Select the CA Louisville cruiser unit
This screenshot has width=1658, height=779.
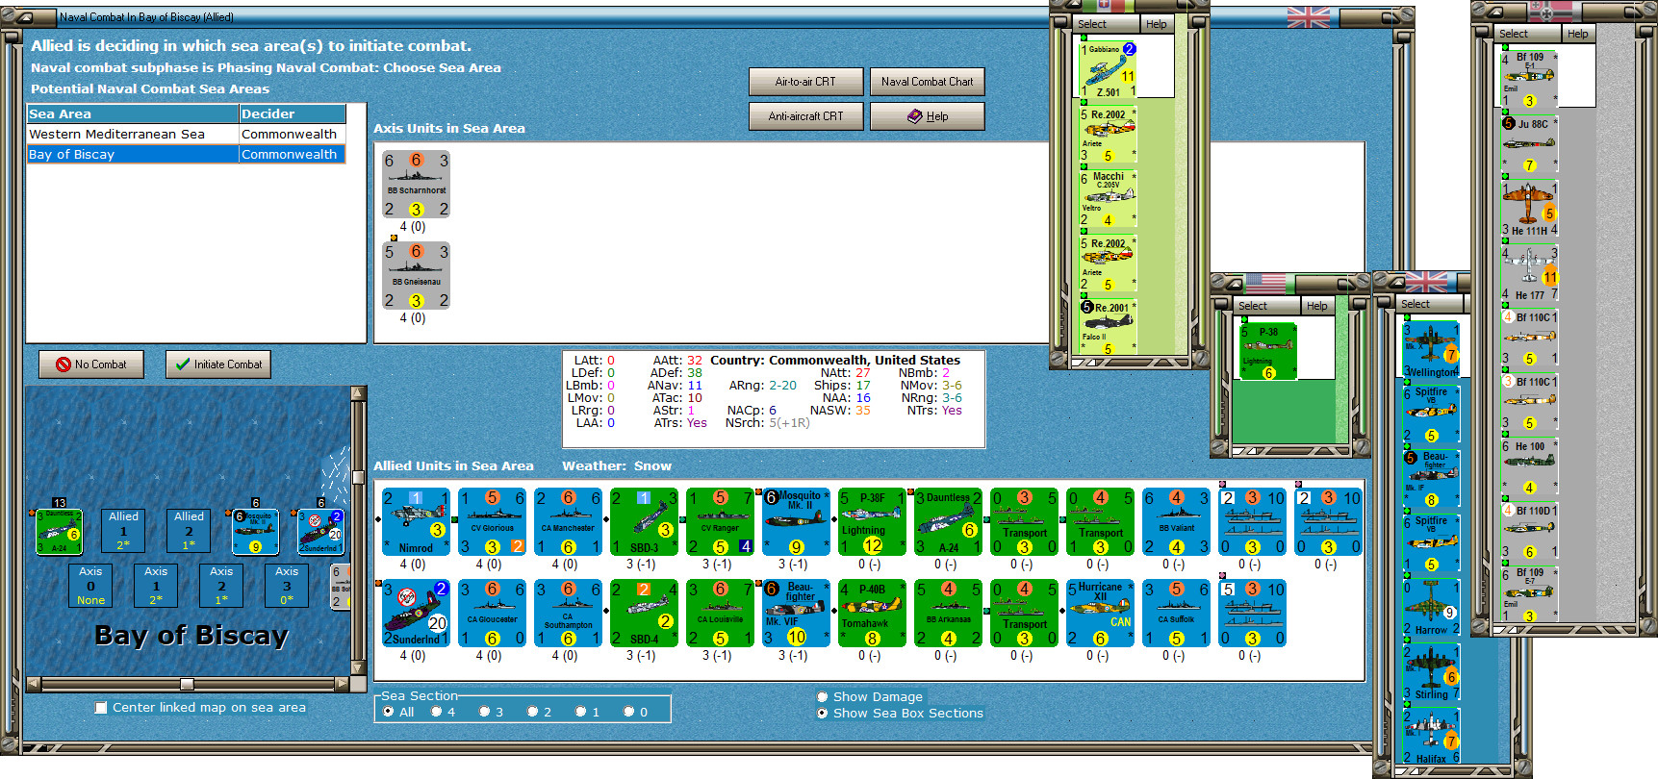click(x=720, y=614)
